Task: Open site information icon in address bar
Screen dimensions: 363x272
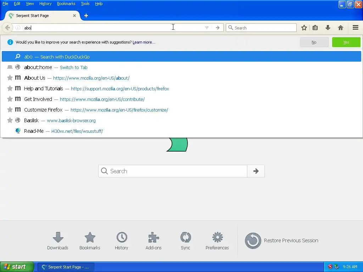Action: pos(18,28)
